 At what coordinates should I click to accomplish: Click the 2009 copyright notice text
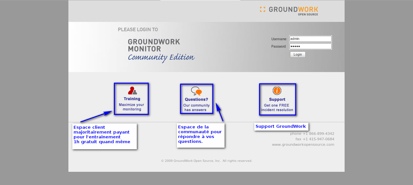point(206,161)
